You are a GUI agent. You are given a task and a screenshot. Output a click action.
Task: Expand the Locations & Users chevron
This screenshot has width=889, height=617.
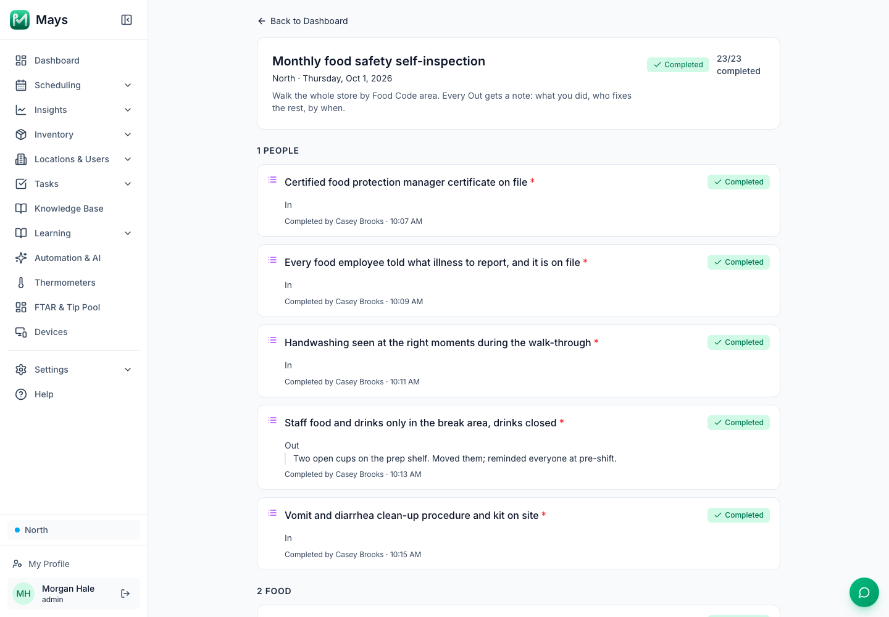(128, 159)
